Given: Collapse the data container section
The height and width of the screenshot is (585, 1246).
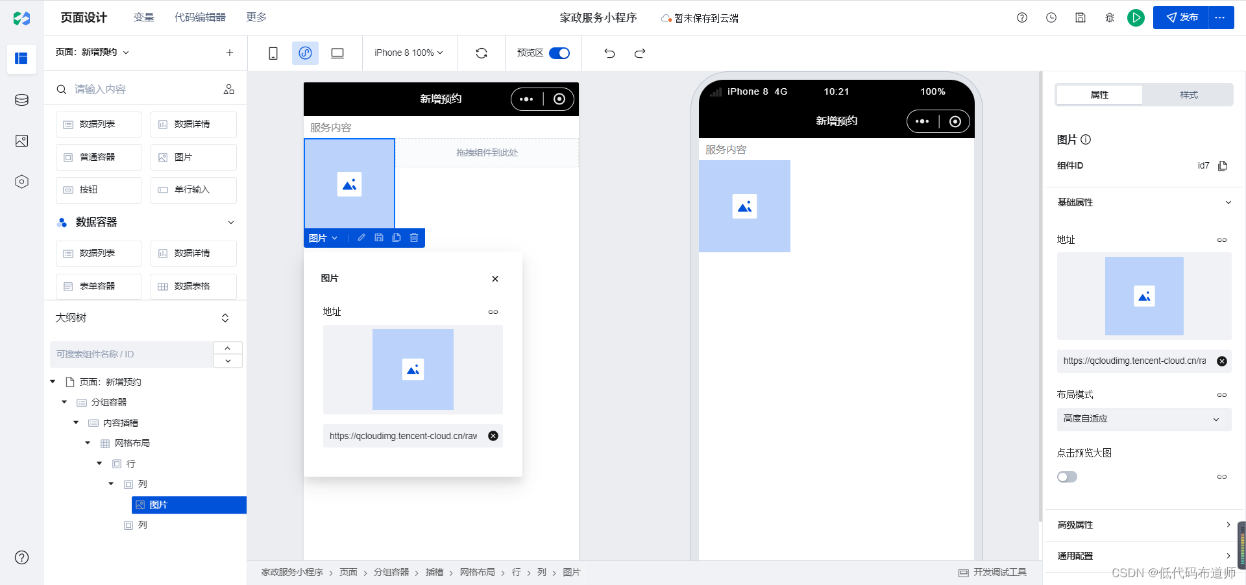Looking at the screenshot, I should [231, 222].
